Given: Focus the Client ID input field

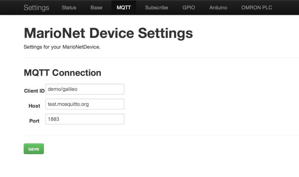Looking at the screenshot, I should pyautogui.click(x=85, y=89).
